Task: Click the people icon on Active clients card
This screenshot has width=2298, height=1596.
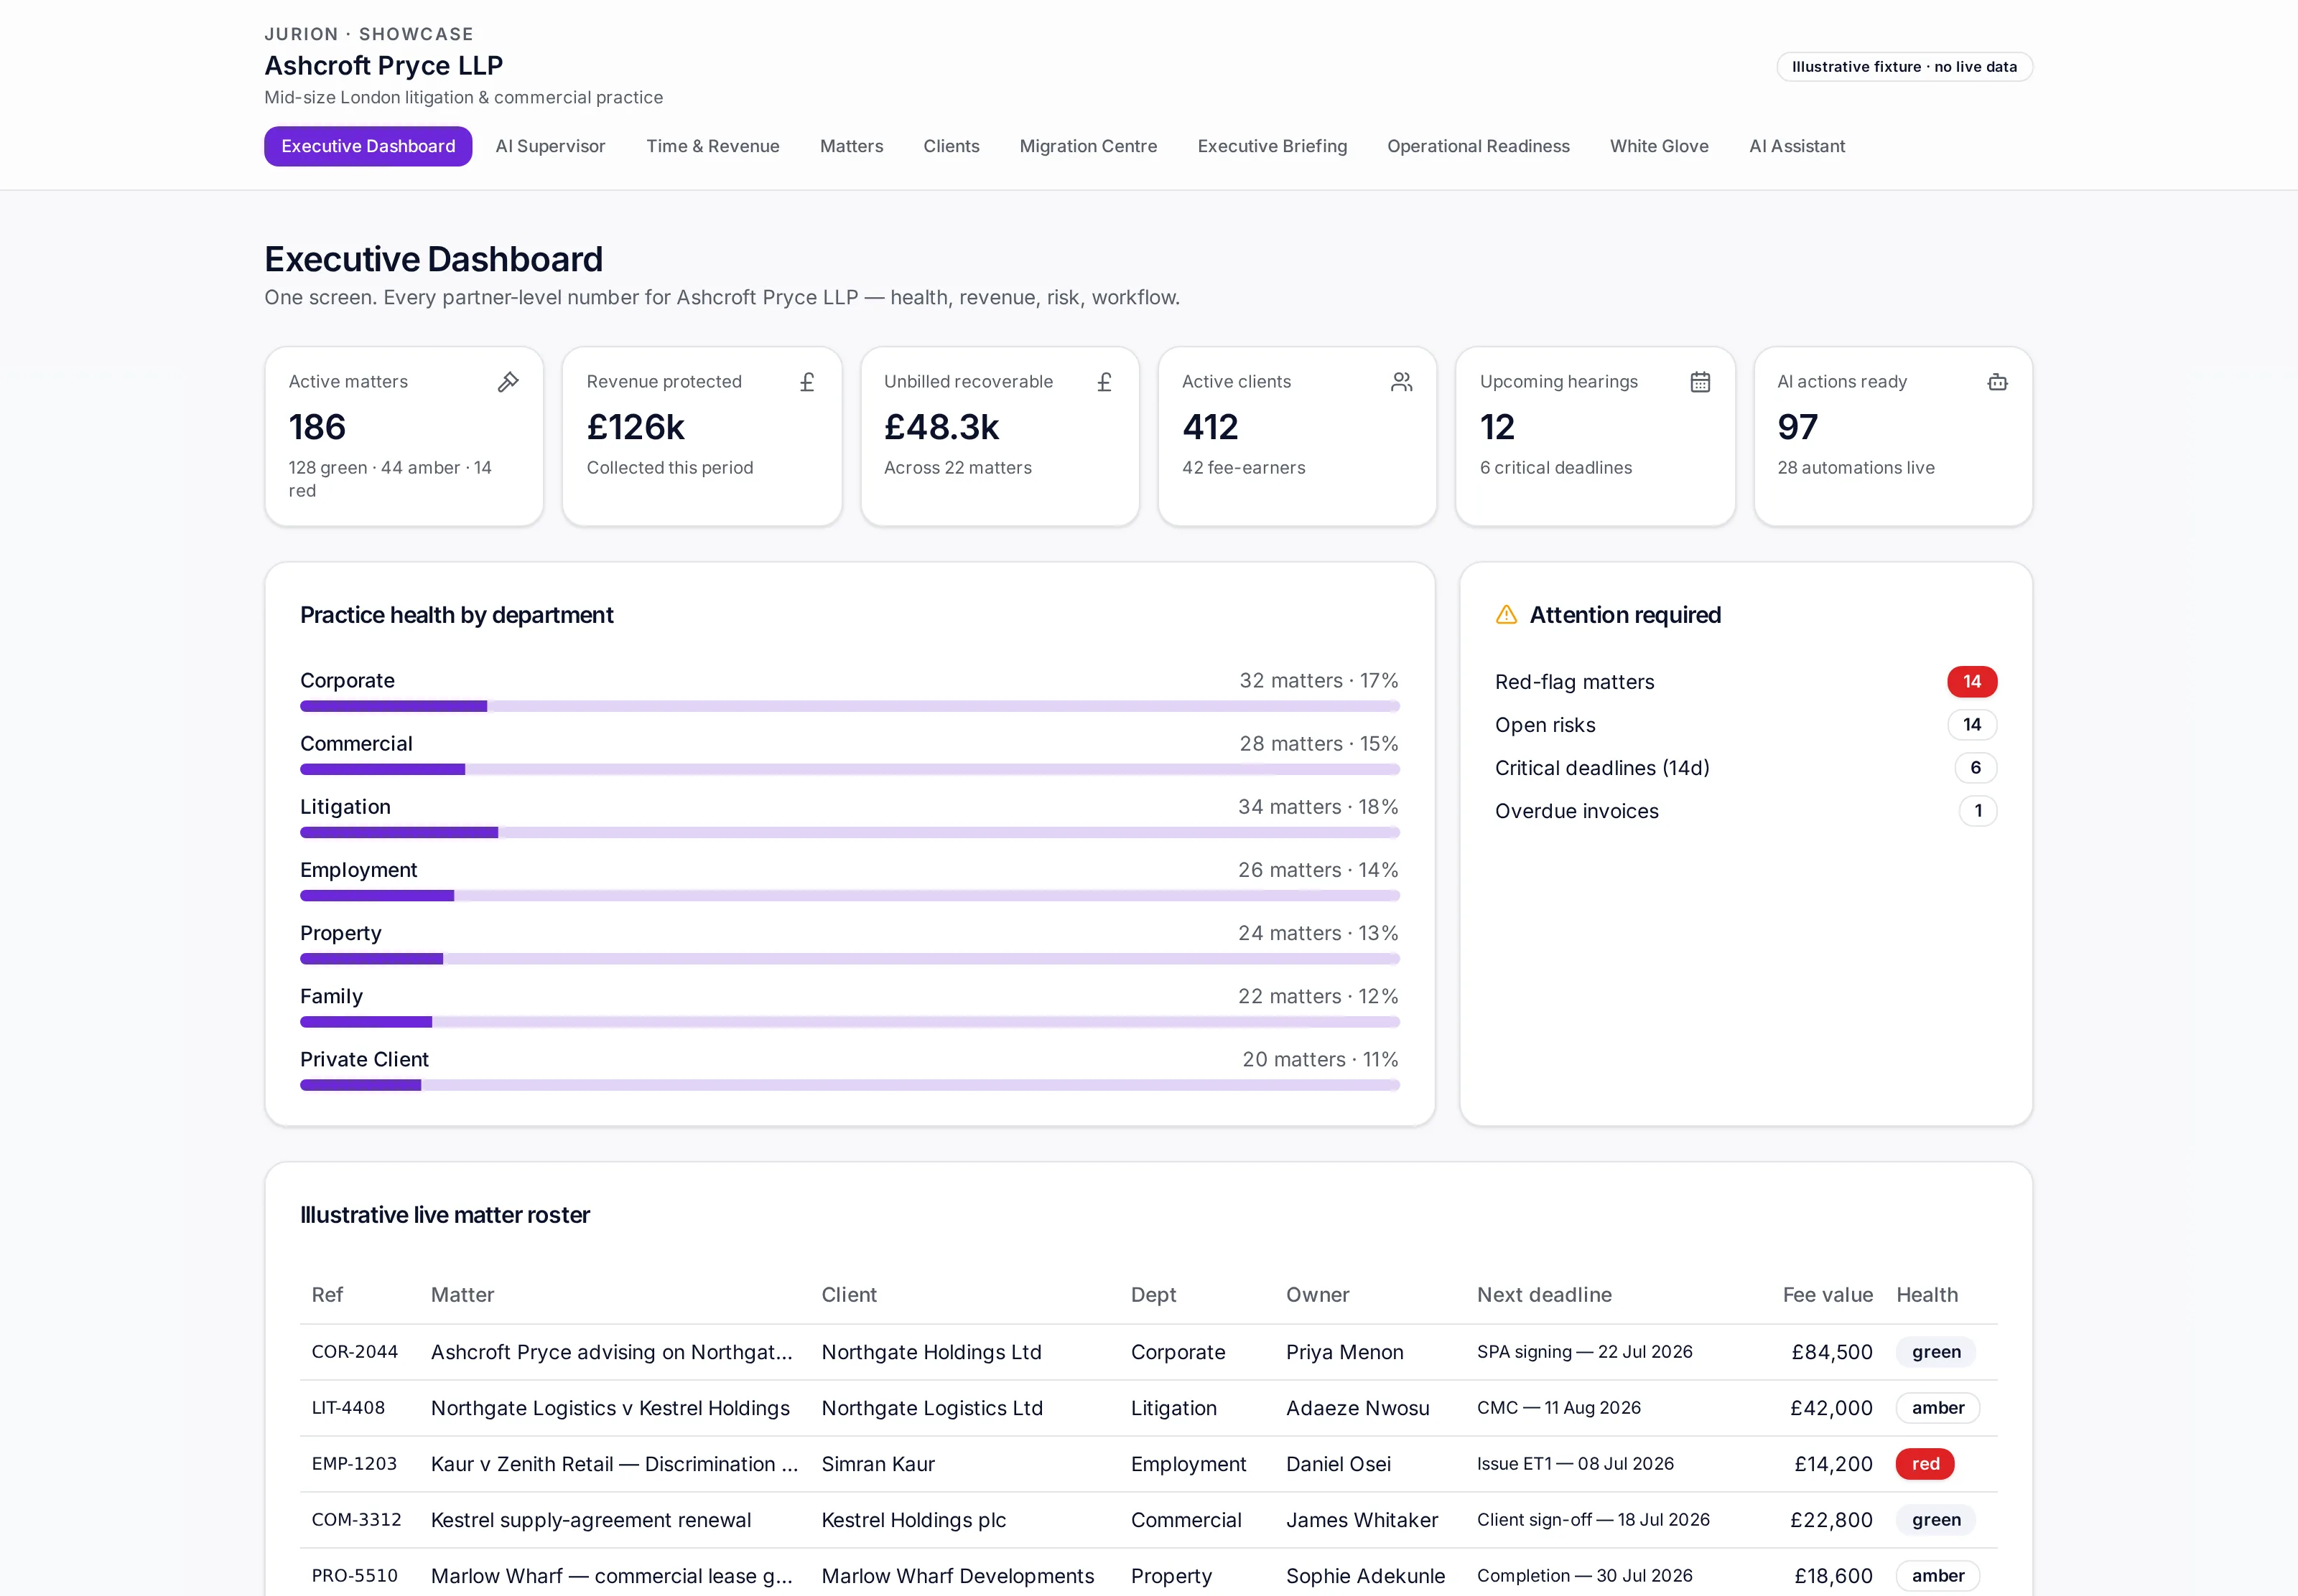Action: pos(1402,382)
